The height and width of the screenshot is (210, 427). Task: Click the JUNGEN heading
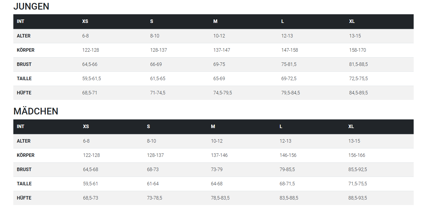pyautogui.click(x=31, y=6)
